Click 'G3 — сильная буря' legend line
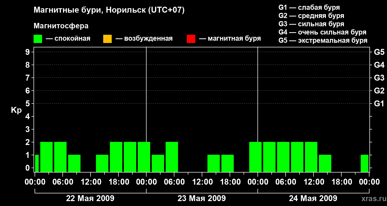The image size is (387, 206). 311,24
